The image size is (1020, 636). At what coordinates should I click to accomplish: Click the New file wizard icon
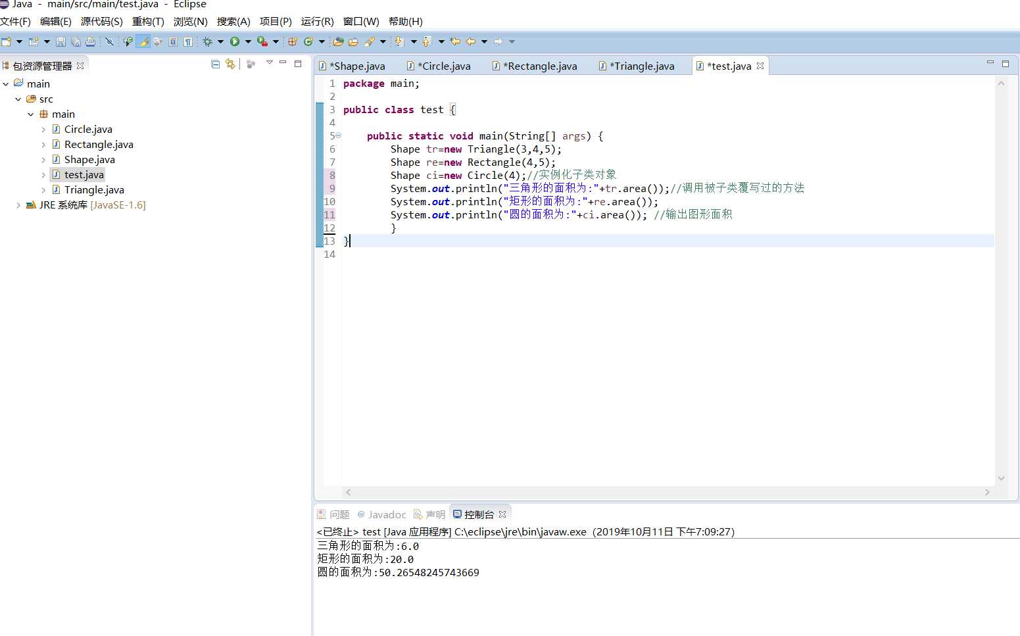[6, 41]
